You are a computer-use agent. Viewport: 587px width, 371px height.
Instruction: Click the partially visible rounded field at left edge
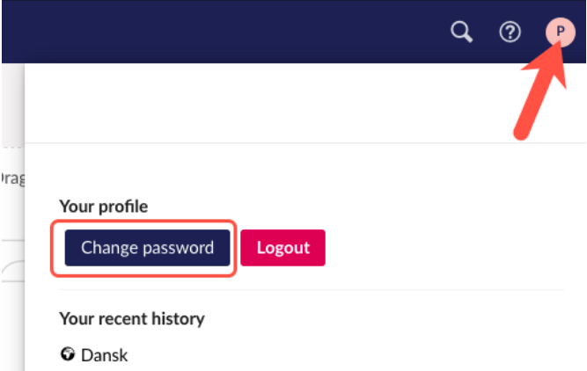[x=13, y=271]
